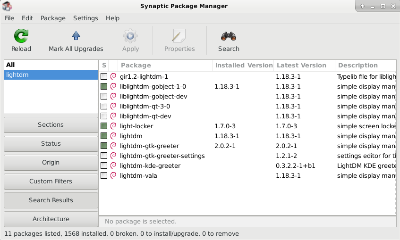Click the Synaptic app icon in title bar

tap(7, 6)
